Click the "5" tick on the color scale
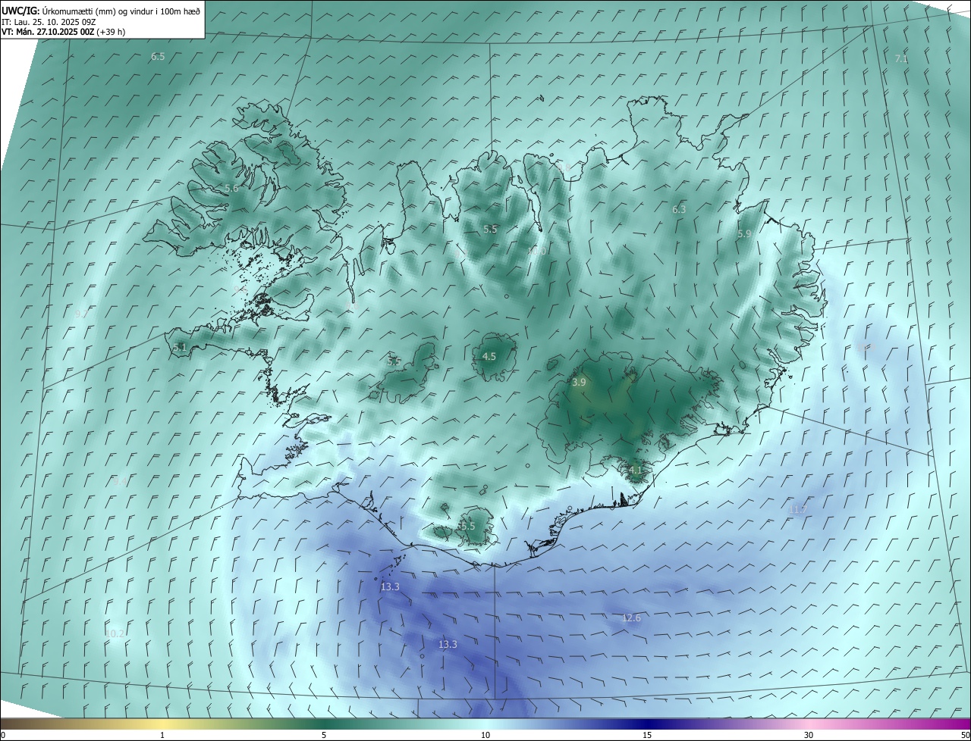Viewport: 971px width, 741px height. point(324,735)
